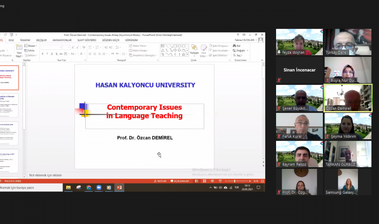The height and width of the screenshot is (224, 379).
Task: Click the Sıfırla reset button
Action: 31,50
